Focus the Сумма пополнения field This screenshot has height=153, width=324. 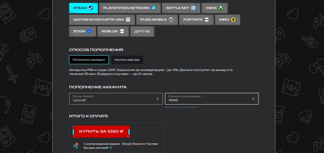[x=212, y=99]
